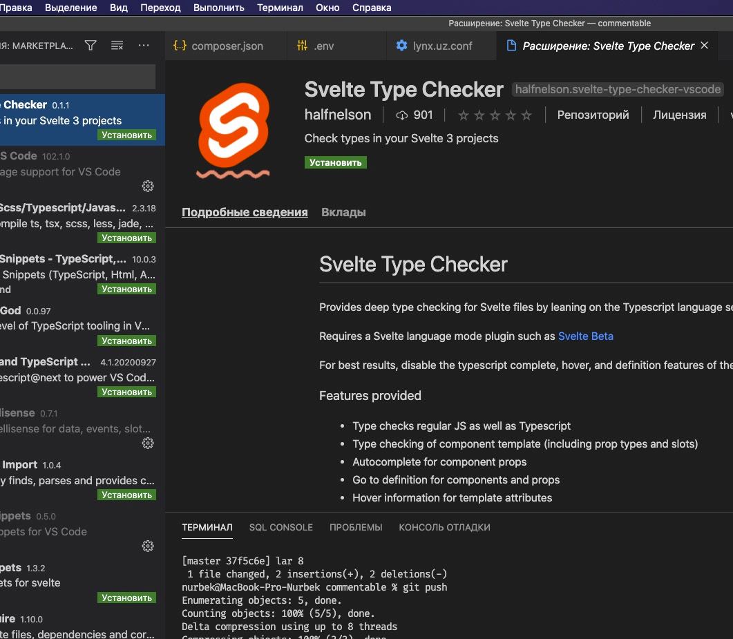733x639 pixels.
Task: Open the Svelte Beta link
Action: 586,336
